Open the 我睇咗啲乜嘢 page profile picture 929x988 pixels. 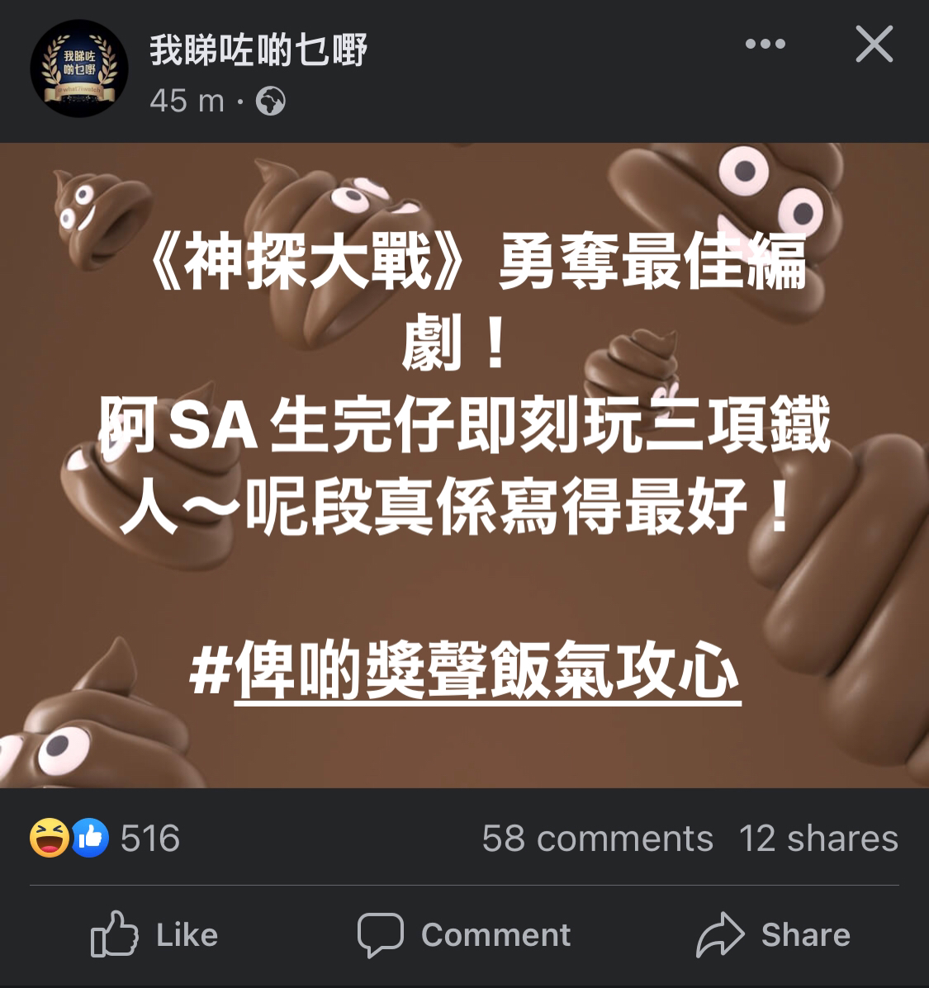tap(78, 68)
